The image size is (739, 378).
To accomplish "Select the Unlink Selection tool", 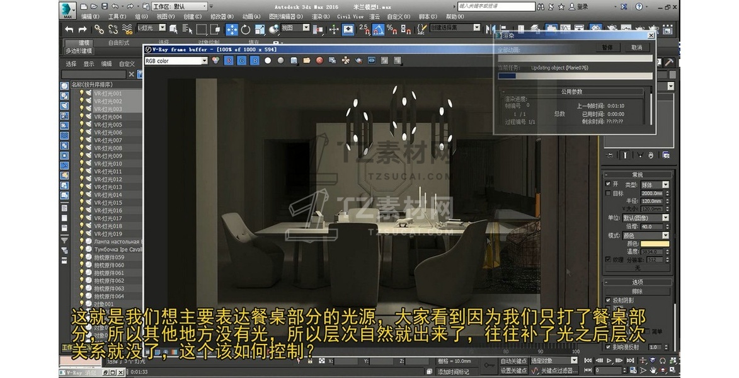I will [x=113, y=29].
